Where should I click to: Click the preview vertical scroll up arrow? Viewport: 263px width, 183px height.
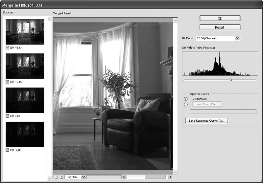pyautogui.click(x=175, y=20)
